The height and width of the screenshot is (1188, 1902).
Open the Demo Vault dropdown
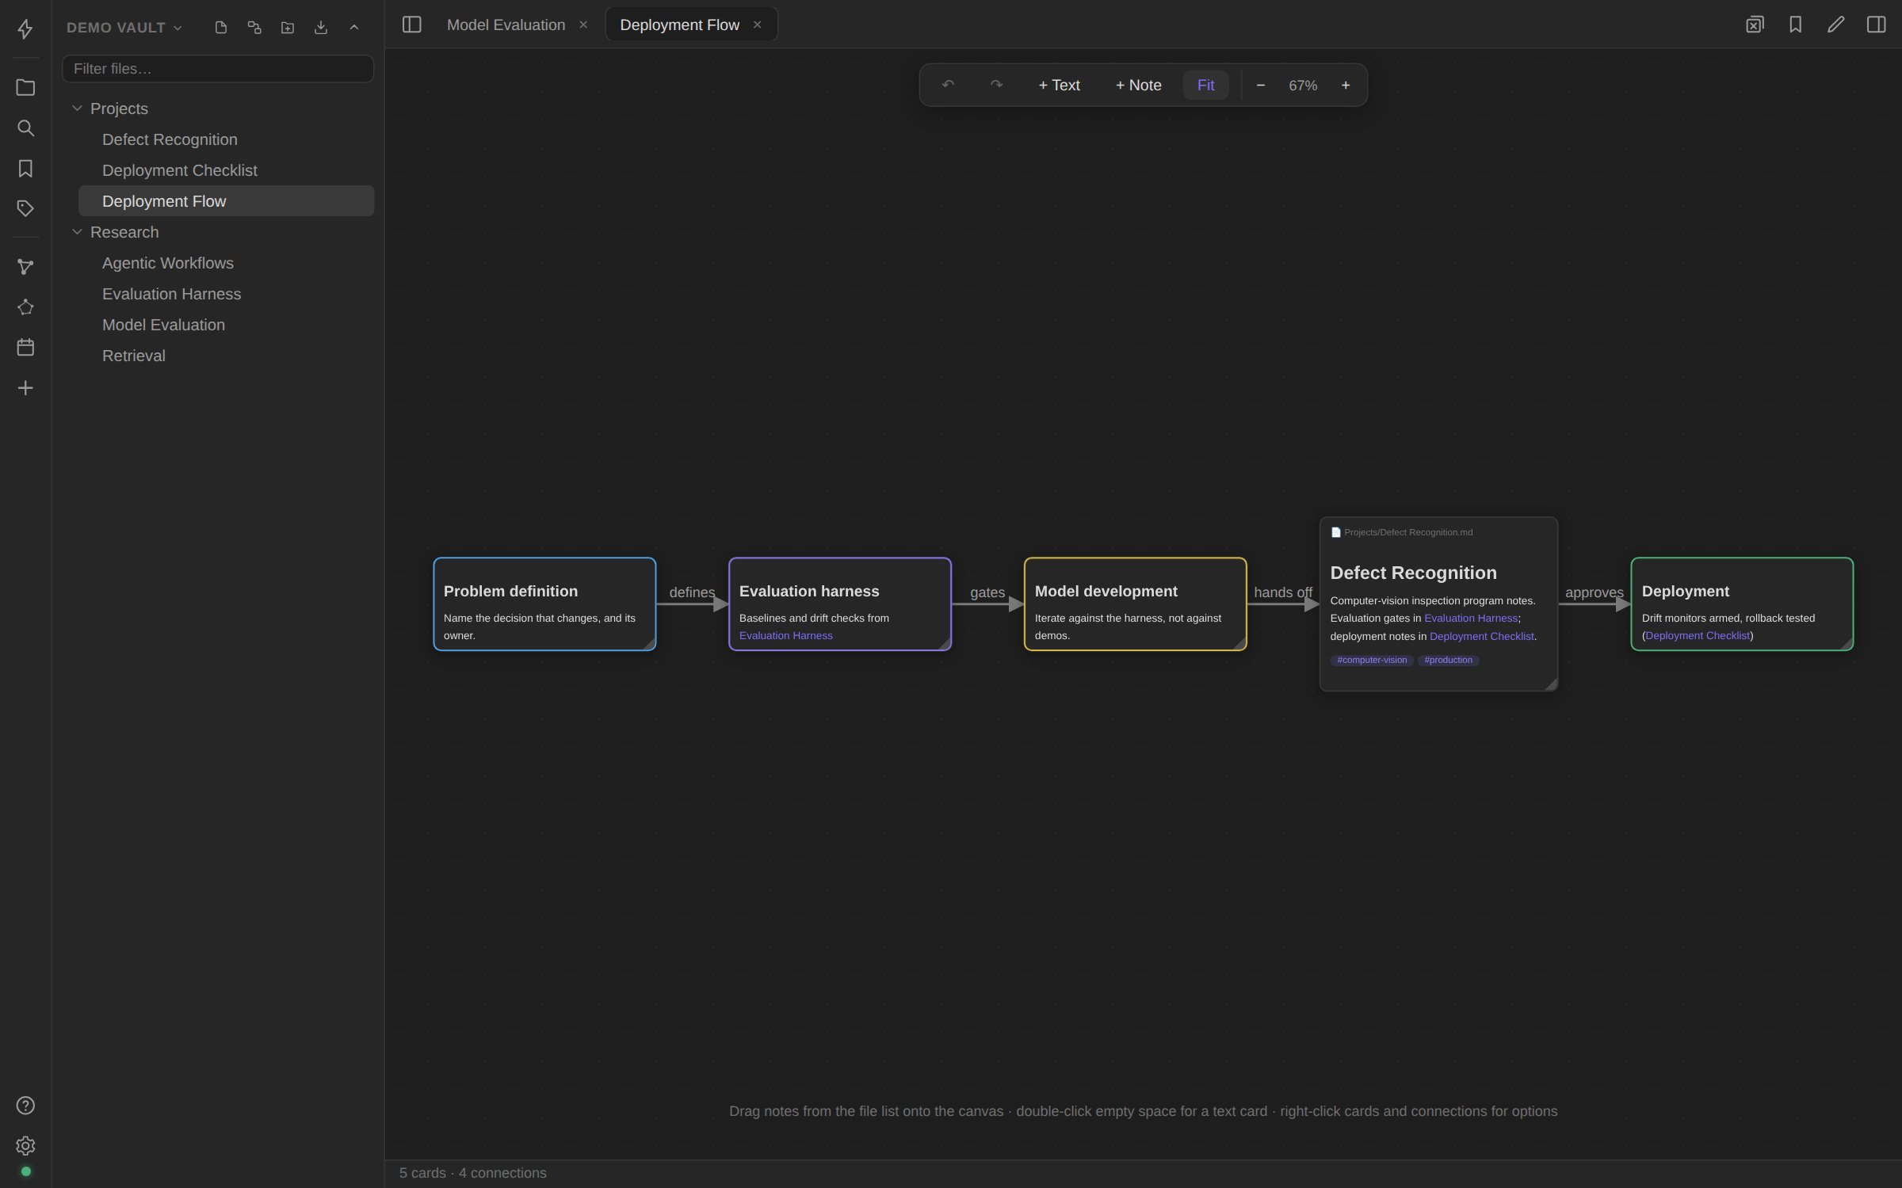pos(124,28)
